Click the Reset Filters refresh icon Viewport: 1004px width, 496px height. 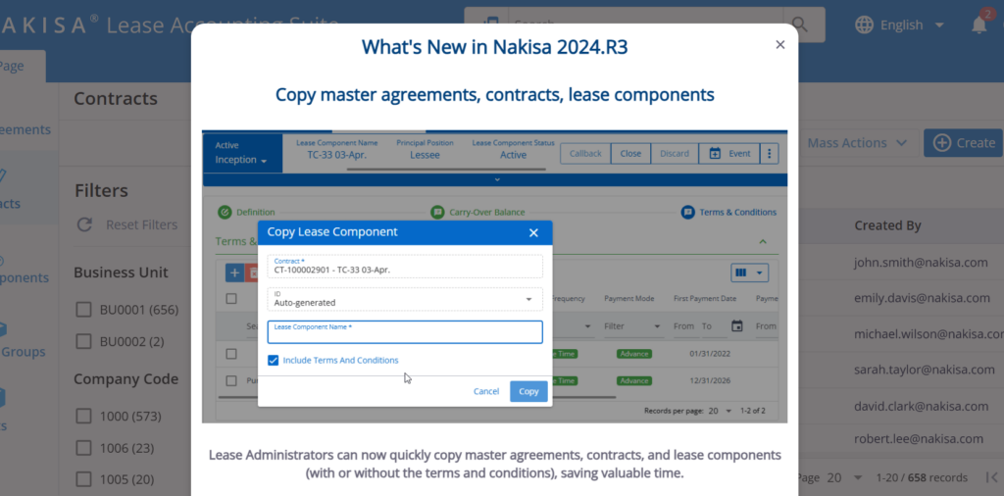coord(85,225)
